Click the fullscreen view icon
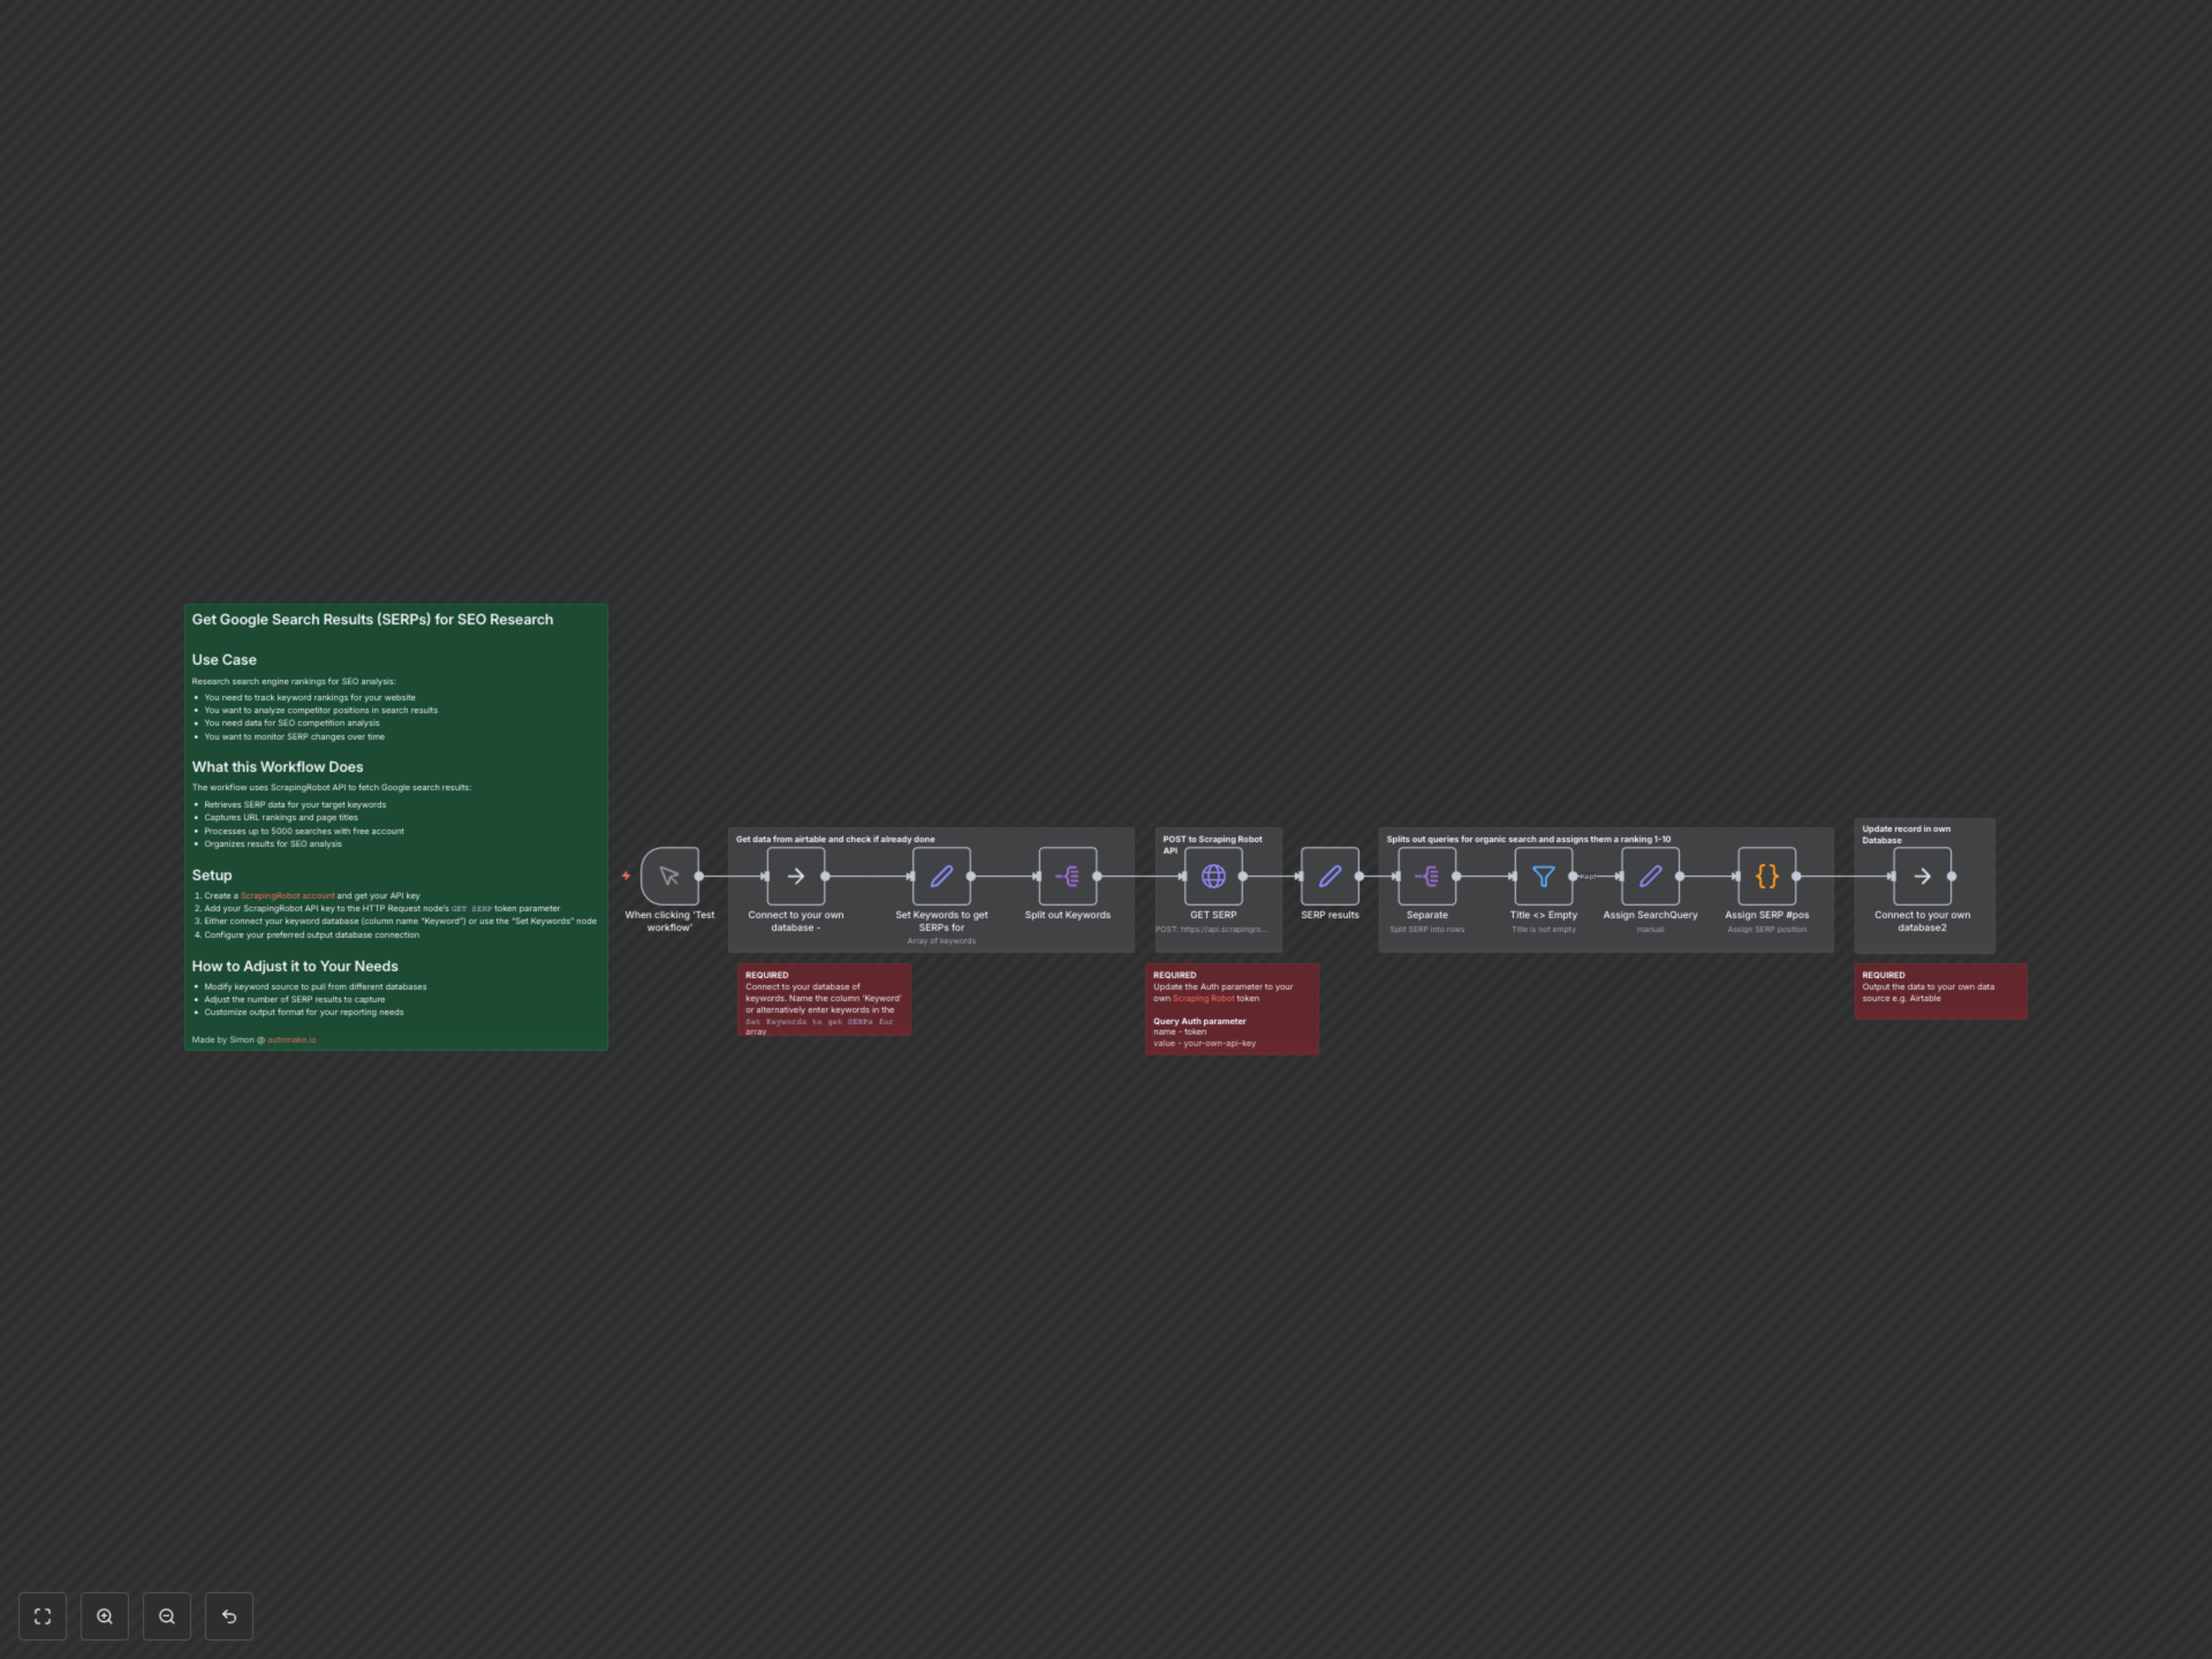This screenshot has height=1659, width=2212. tap(42, 1616)
